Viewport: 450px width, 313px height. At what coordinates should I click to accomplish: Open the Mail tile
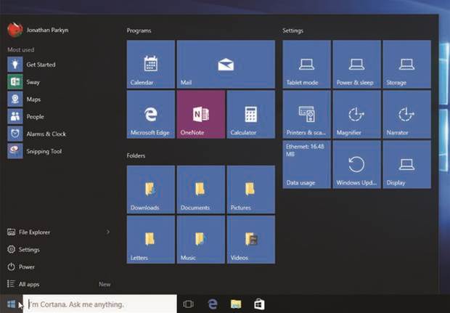[226, 64]
